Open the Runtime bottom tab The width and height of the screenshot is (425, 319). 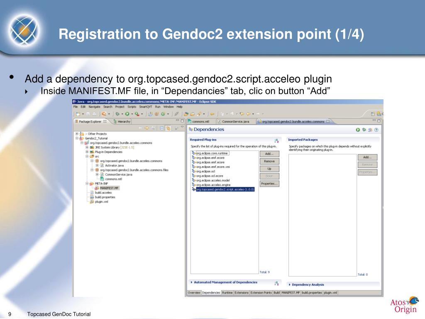(227, 293)
